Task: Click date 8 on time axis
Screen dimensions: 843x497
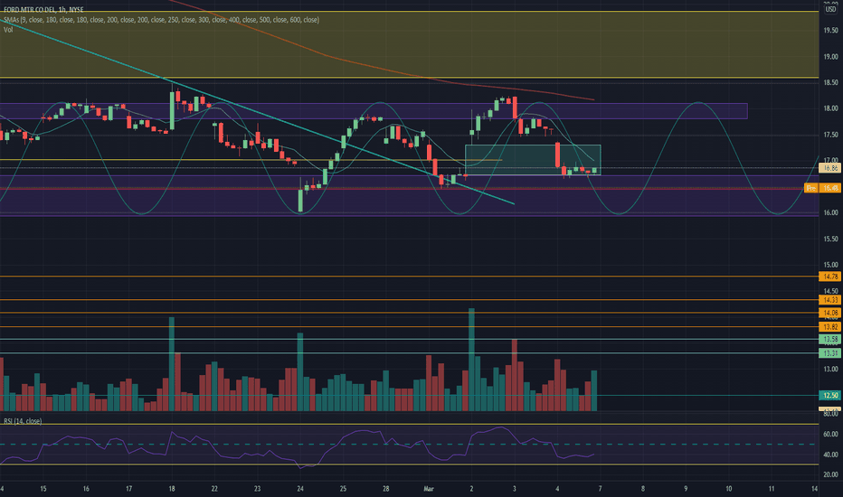Action: [x=643, y=489]
